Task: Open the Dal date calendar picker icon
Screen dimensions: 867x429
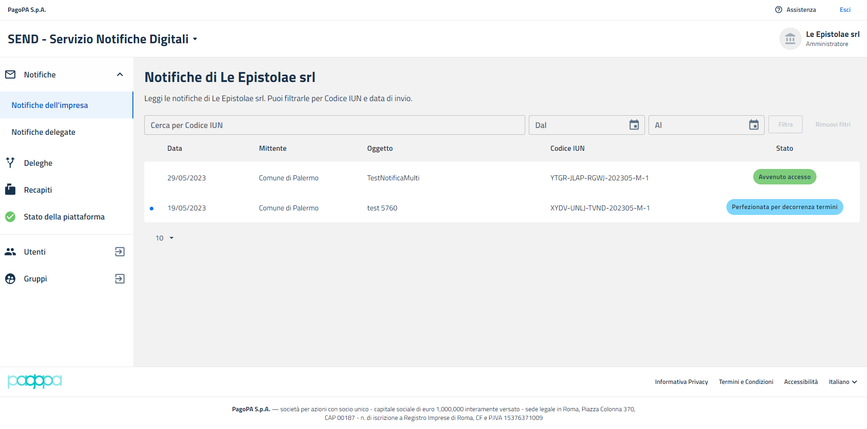Action: tap(634, 125)
